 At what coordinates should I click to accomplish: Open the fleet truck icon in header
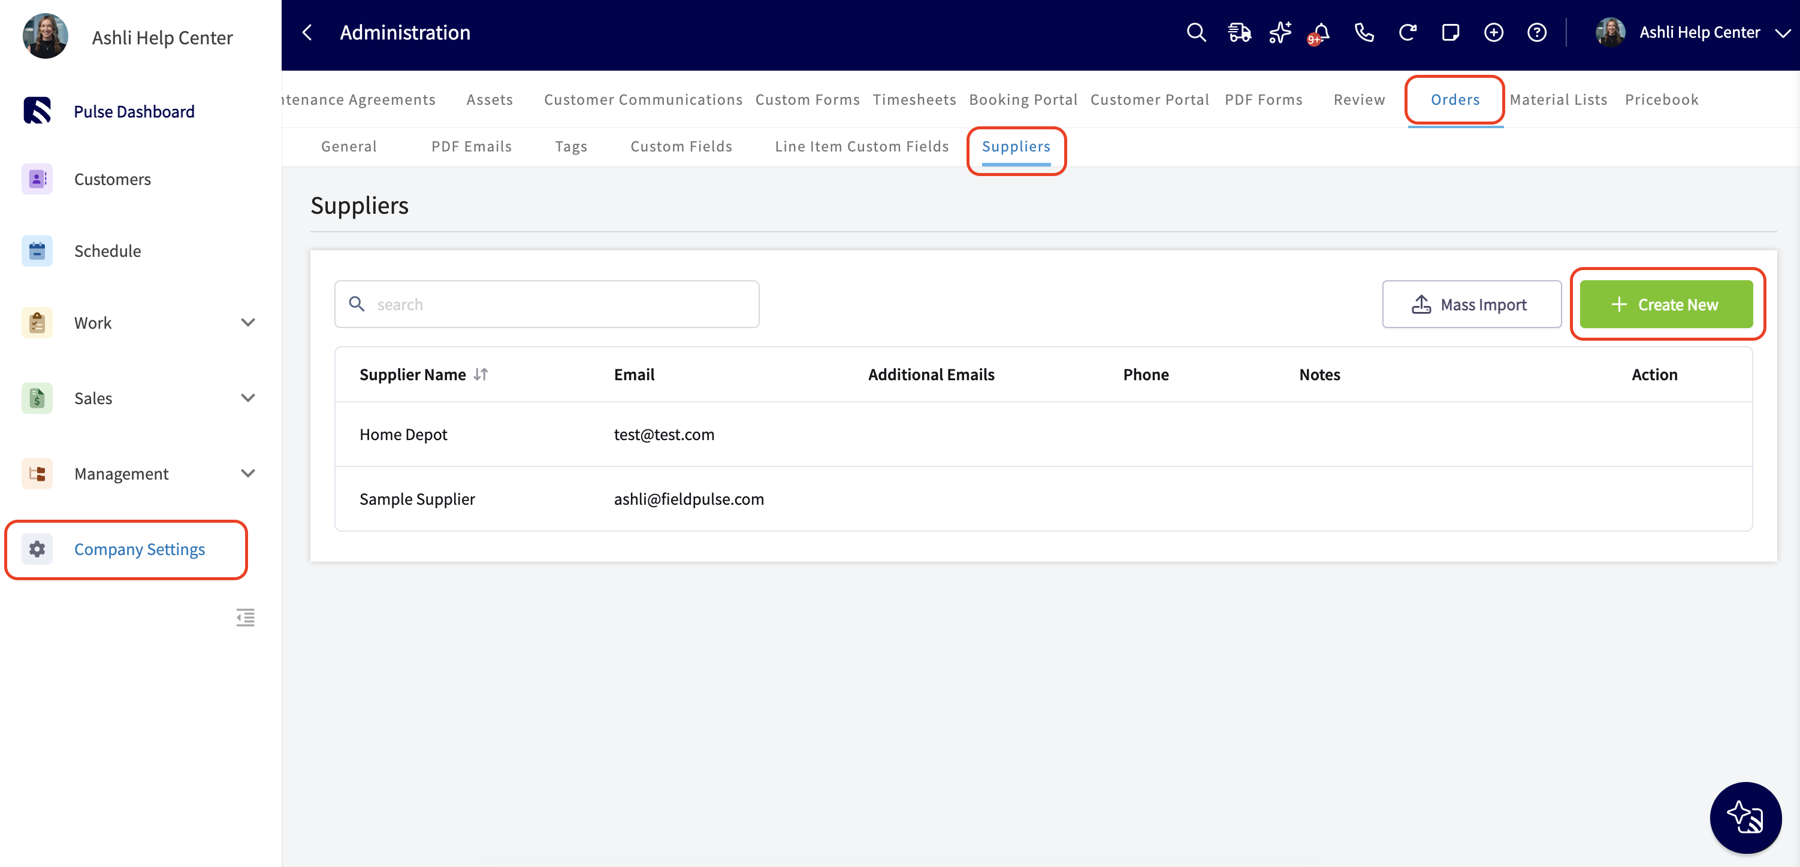pyautogui.click(x=1239, y=32)
